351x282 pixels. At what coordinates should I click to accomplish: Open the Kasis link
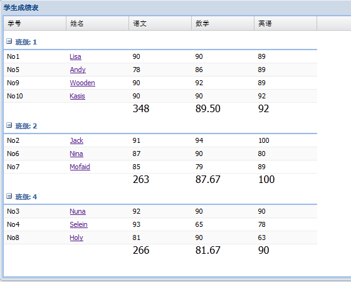click(77, 96)
